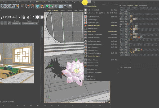Viewport: 159px width, 108px height.
Task: Open the Render menu
Action: [26, 2]
